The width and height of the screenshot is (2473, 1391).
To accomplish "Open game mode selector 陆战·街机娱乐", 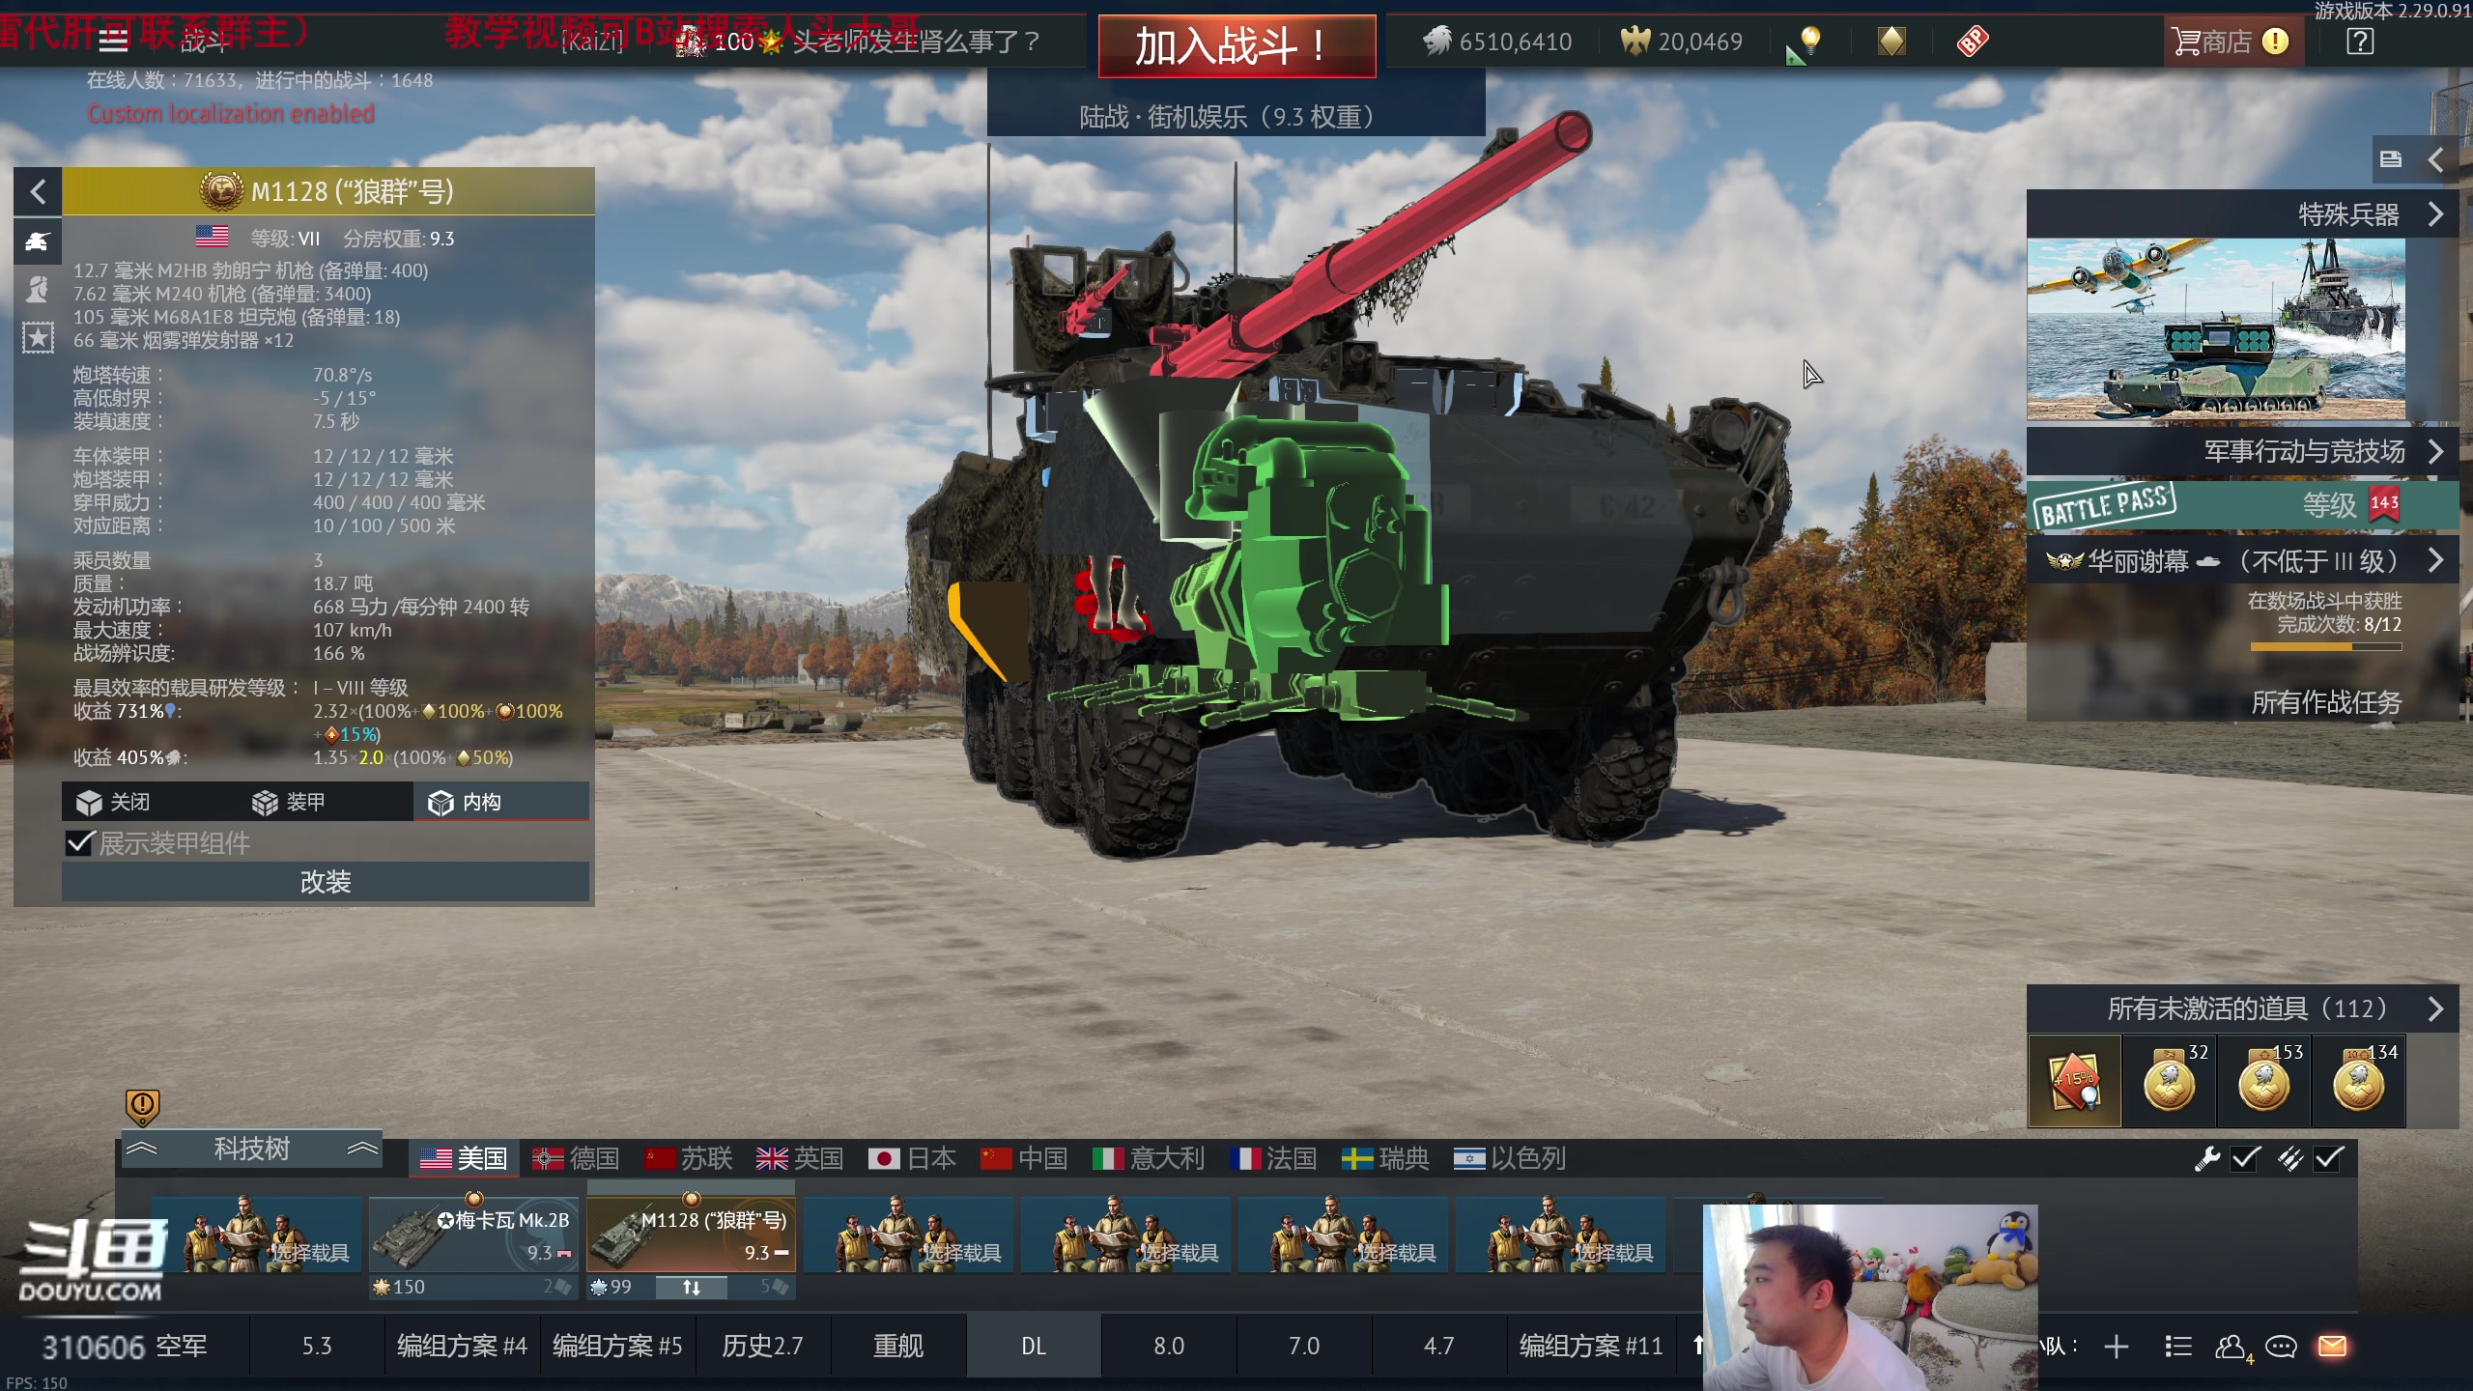I will click(1236, 117).
